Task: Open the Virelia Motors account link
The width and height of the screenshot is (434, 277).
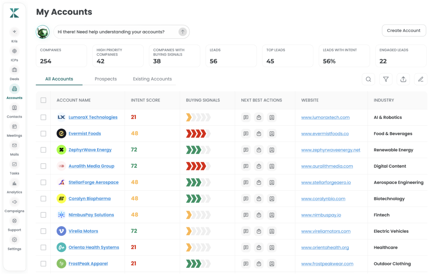Action: tap(83, 231)
